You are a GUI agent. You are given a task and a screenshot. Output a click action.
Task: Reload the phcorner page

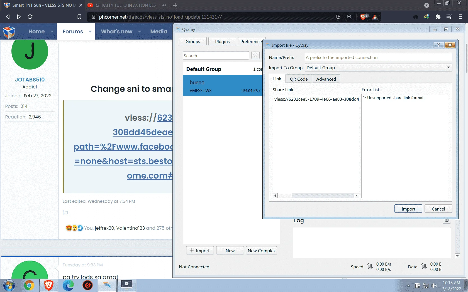[30, 17]
